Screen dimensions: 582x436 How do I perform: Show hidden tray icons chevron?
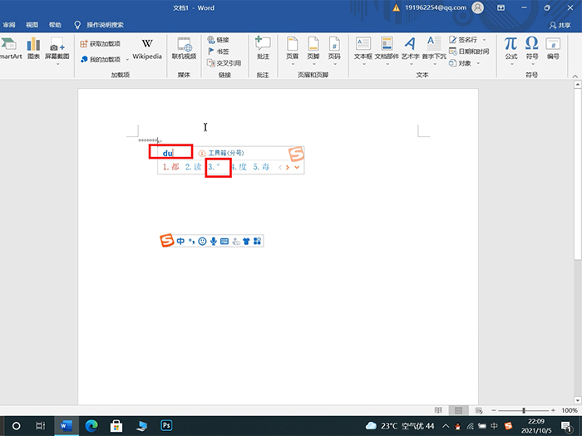click(x=446, y=426)
